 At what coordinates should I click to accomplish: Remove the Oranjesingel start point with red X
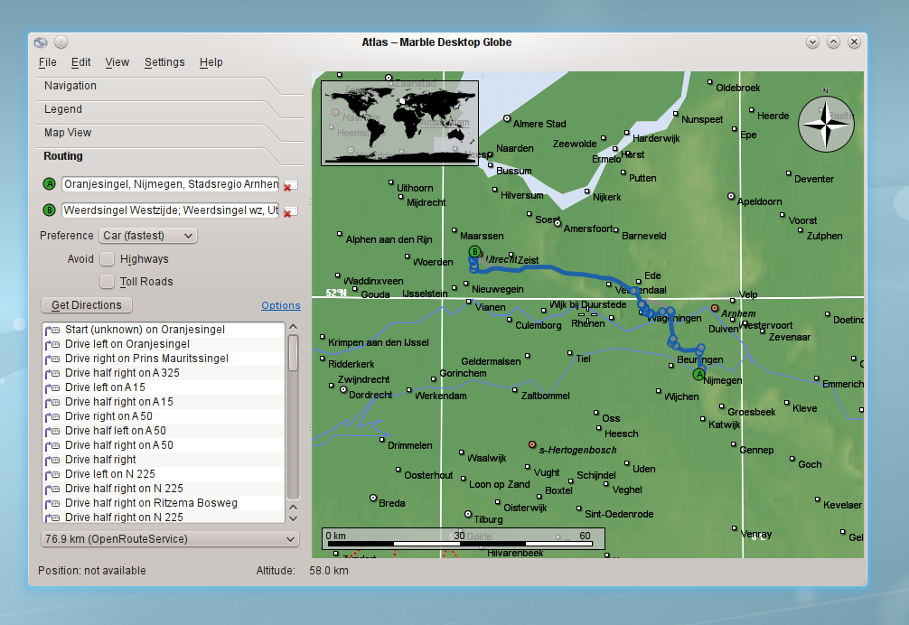pyautogui.click(x=289, y=185)
